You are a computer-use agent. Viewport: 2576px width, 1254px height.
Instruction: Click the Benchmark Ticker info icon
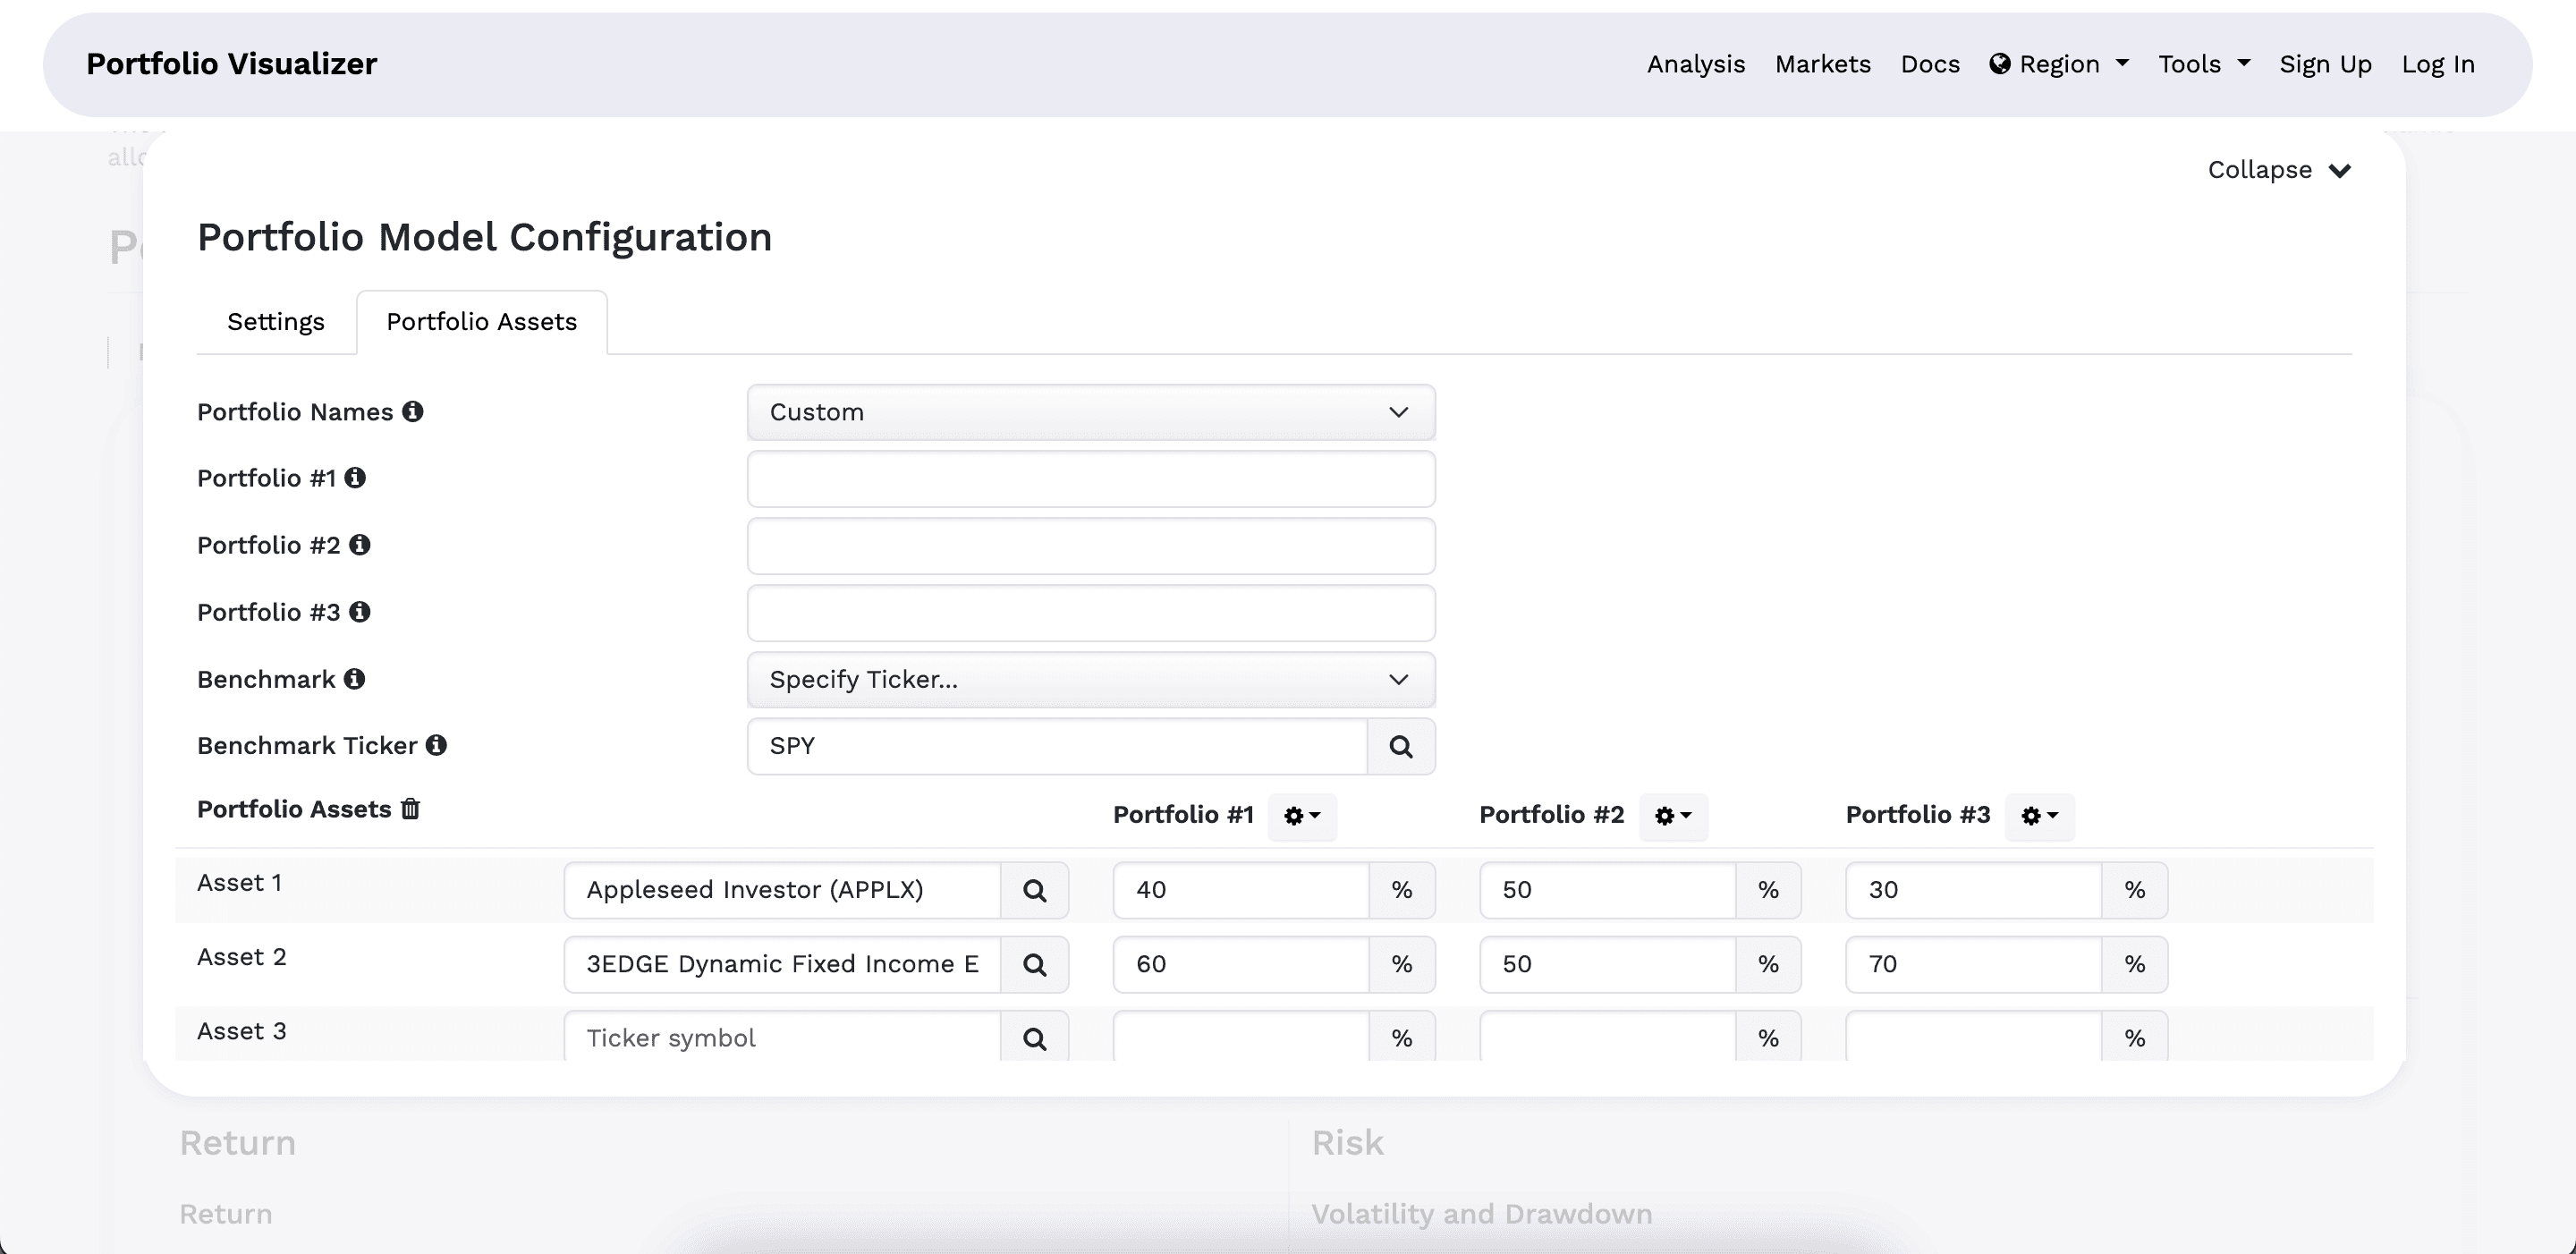(x=436, y=745)
